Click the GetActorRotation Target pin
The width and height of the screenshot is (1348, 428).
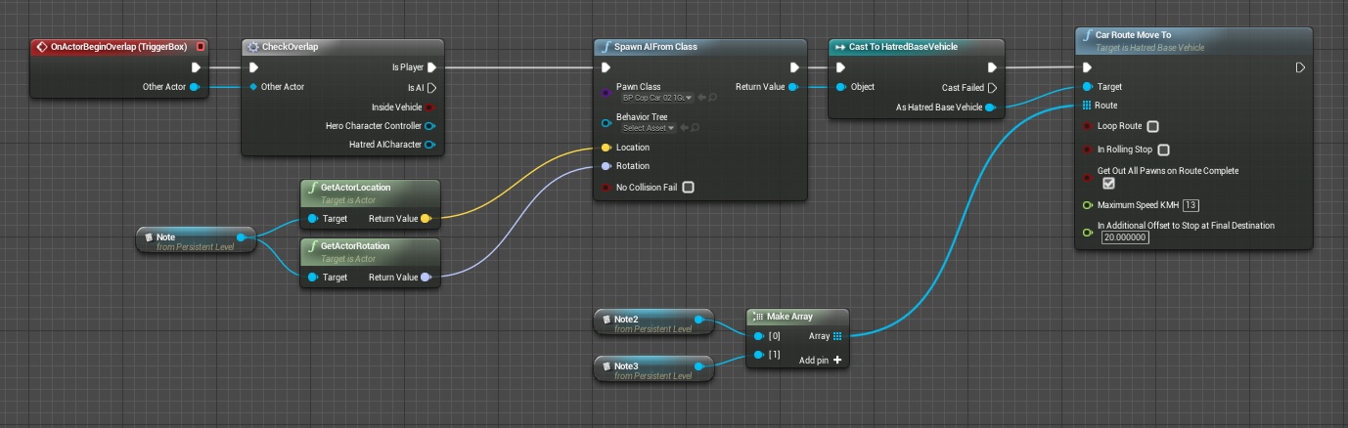312,278
